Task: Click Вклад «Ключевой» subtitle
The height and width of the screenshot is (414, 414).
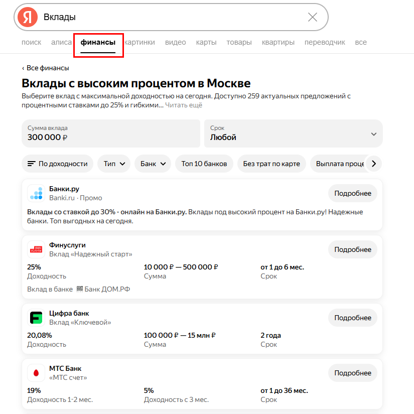Action: click(80, 322)
